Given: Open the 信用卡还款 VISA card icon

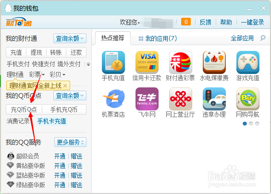Looking at the screenshot, I should pyautogui.click(x=147, y=62).
